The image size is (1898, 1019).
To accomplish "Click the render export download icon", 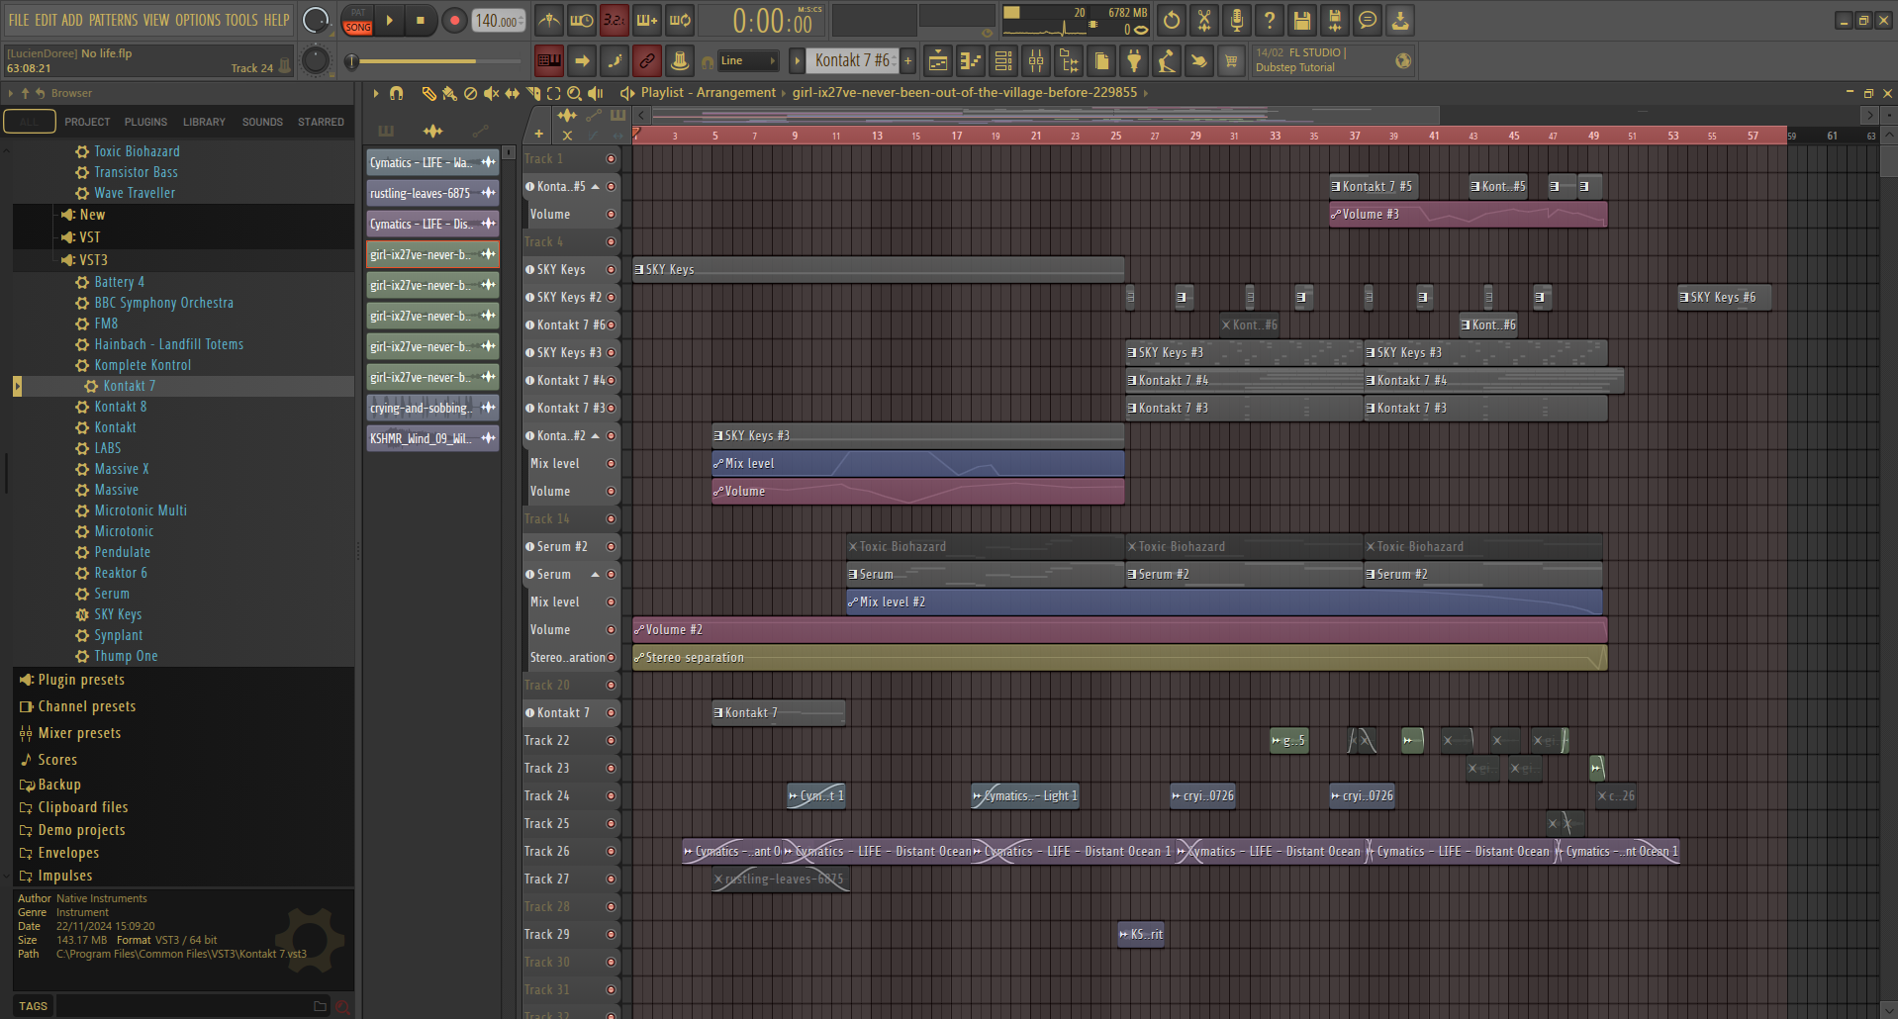I will pyautogui.click(x=1400, y=20).
